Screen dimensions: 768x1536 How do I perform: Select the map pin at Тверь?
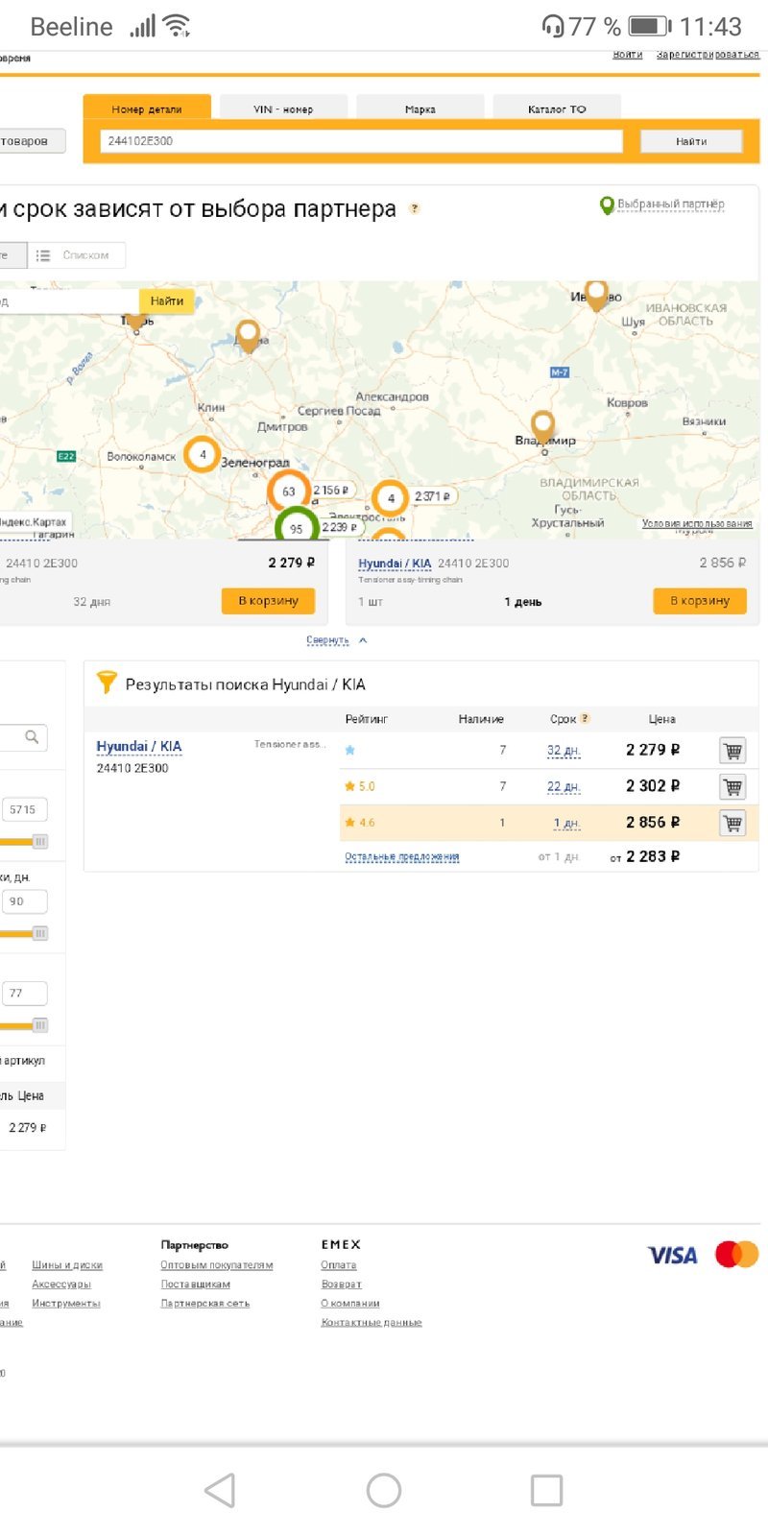(x=136, y=319)
